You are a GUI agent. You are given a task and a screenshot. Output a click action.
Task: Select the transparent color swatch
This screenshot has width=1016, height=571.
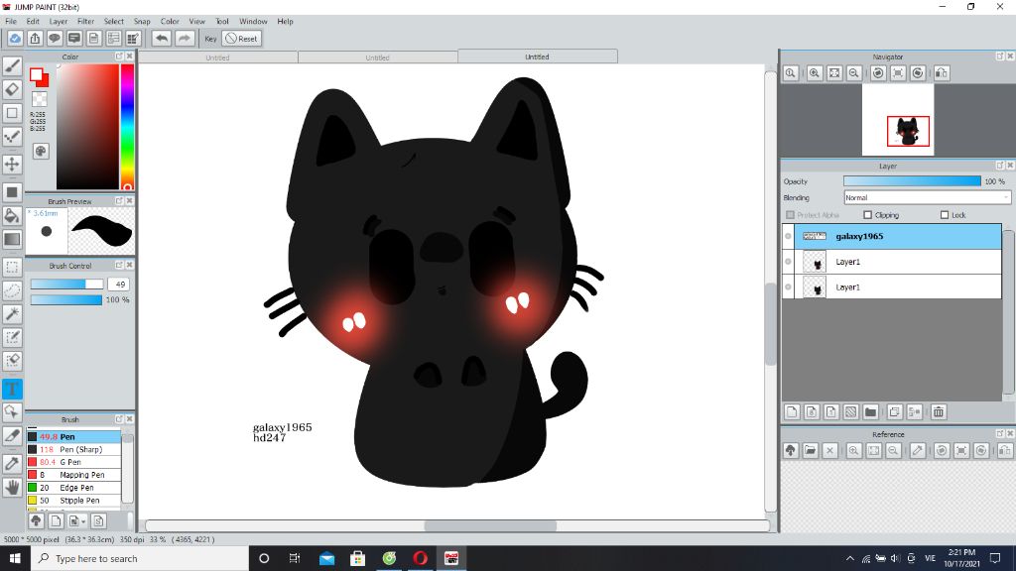[x=40, y=99]
